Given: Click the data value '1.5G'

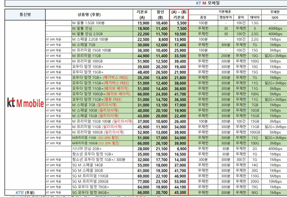Looking at the screenshot, I should click(x=255, y=23).
